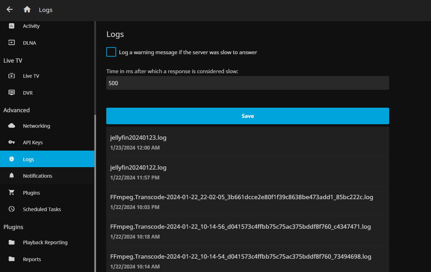Image resolution: width=431 pixels, height=272 pixels.
Task: Open Playback Reporting menu entry
Action: pos(45,242)
